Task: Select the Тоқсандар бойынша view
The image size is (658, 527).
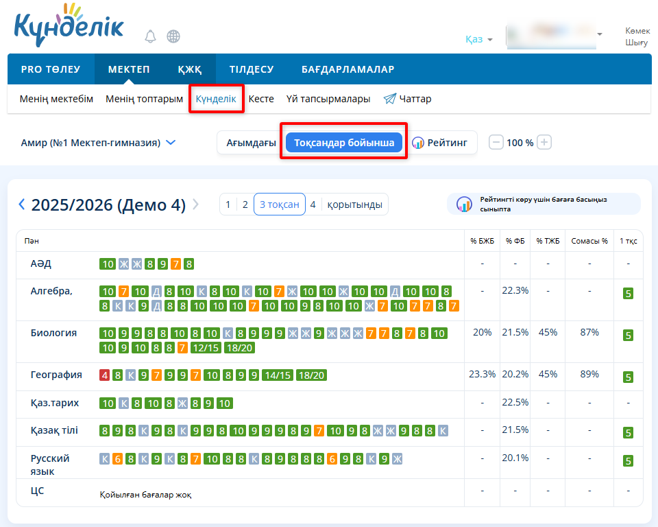Action: [x=344, y=143]
